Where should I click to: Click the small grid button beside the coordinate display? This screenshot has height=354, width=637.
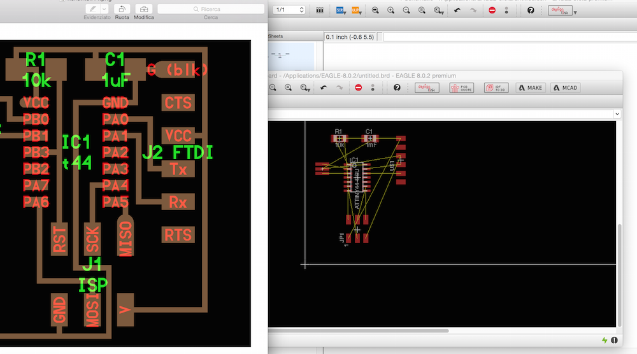(380, 37)
